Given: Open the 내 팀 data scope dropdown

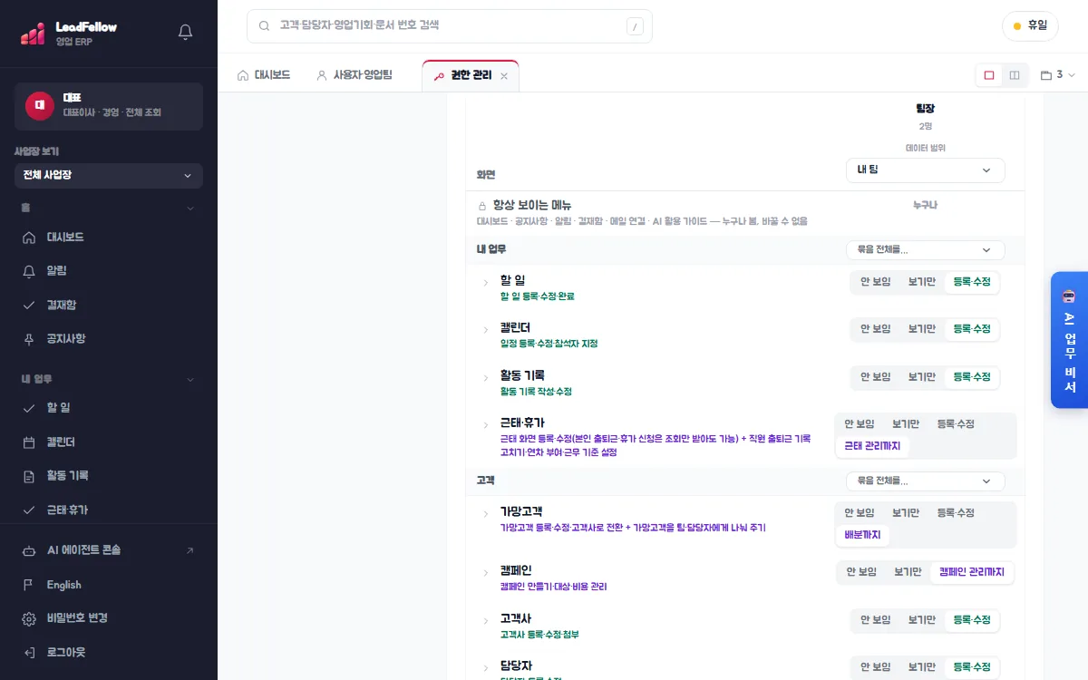Looking at the screenshot, I should coord(925,170).
